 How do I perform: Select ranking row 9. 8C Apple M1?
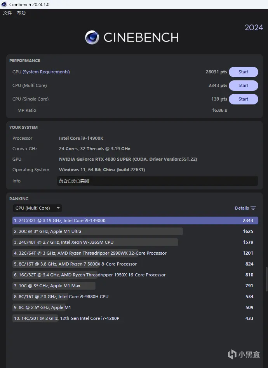coord(135,307)
